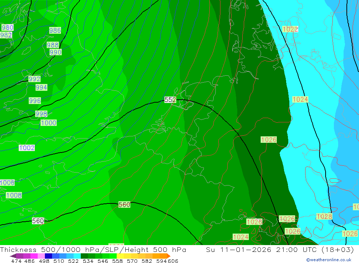This screenshot has height=263, width=359.
Task: Click the 1008 isobar label
Action: (14, 196)
